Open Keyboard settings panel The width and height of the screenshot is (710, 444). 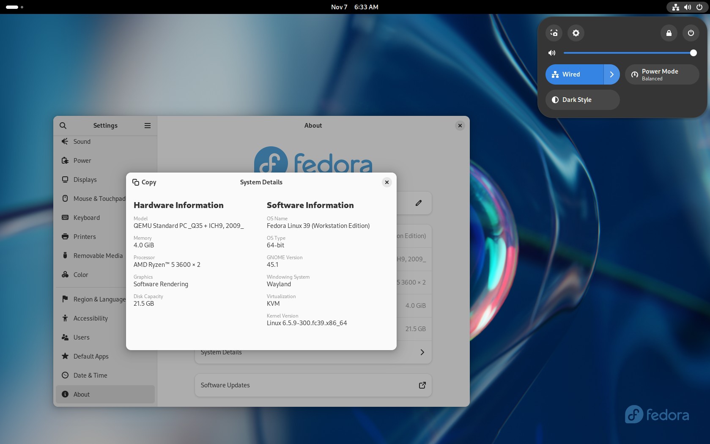coord(91,218)
